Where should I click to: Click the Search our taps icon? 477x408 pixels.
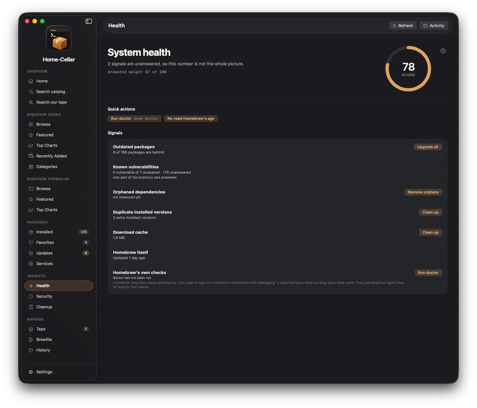coord(31,102)
